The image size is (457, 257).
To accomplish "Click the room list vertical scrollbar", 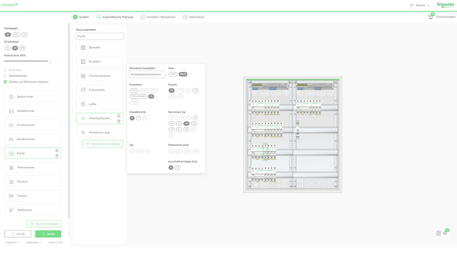I will click(x=69, y=121).
